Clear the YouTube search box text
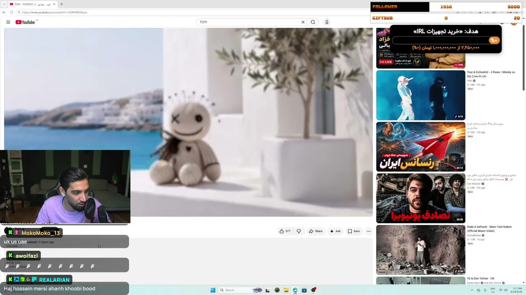 303,22
